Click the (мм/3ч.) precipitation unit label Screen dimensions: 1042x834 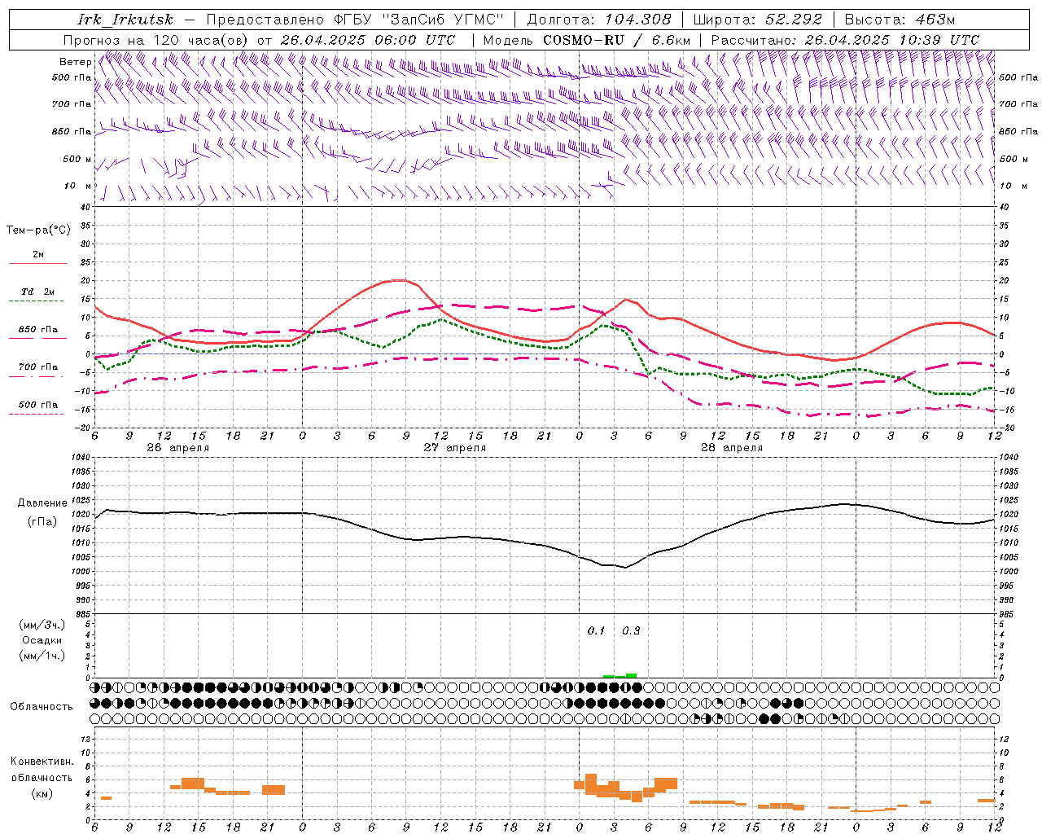(42, 625)
